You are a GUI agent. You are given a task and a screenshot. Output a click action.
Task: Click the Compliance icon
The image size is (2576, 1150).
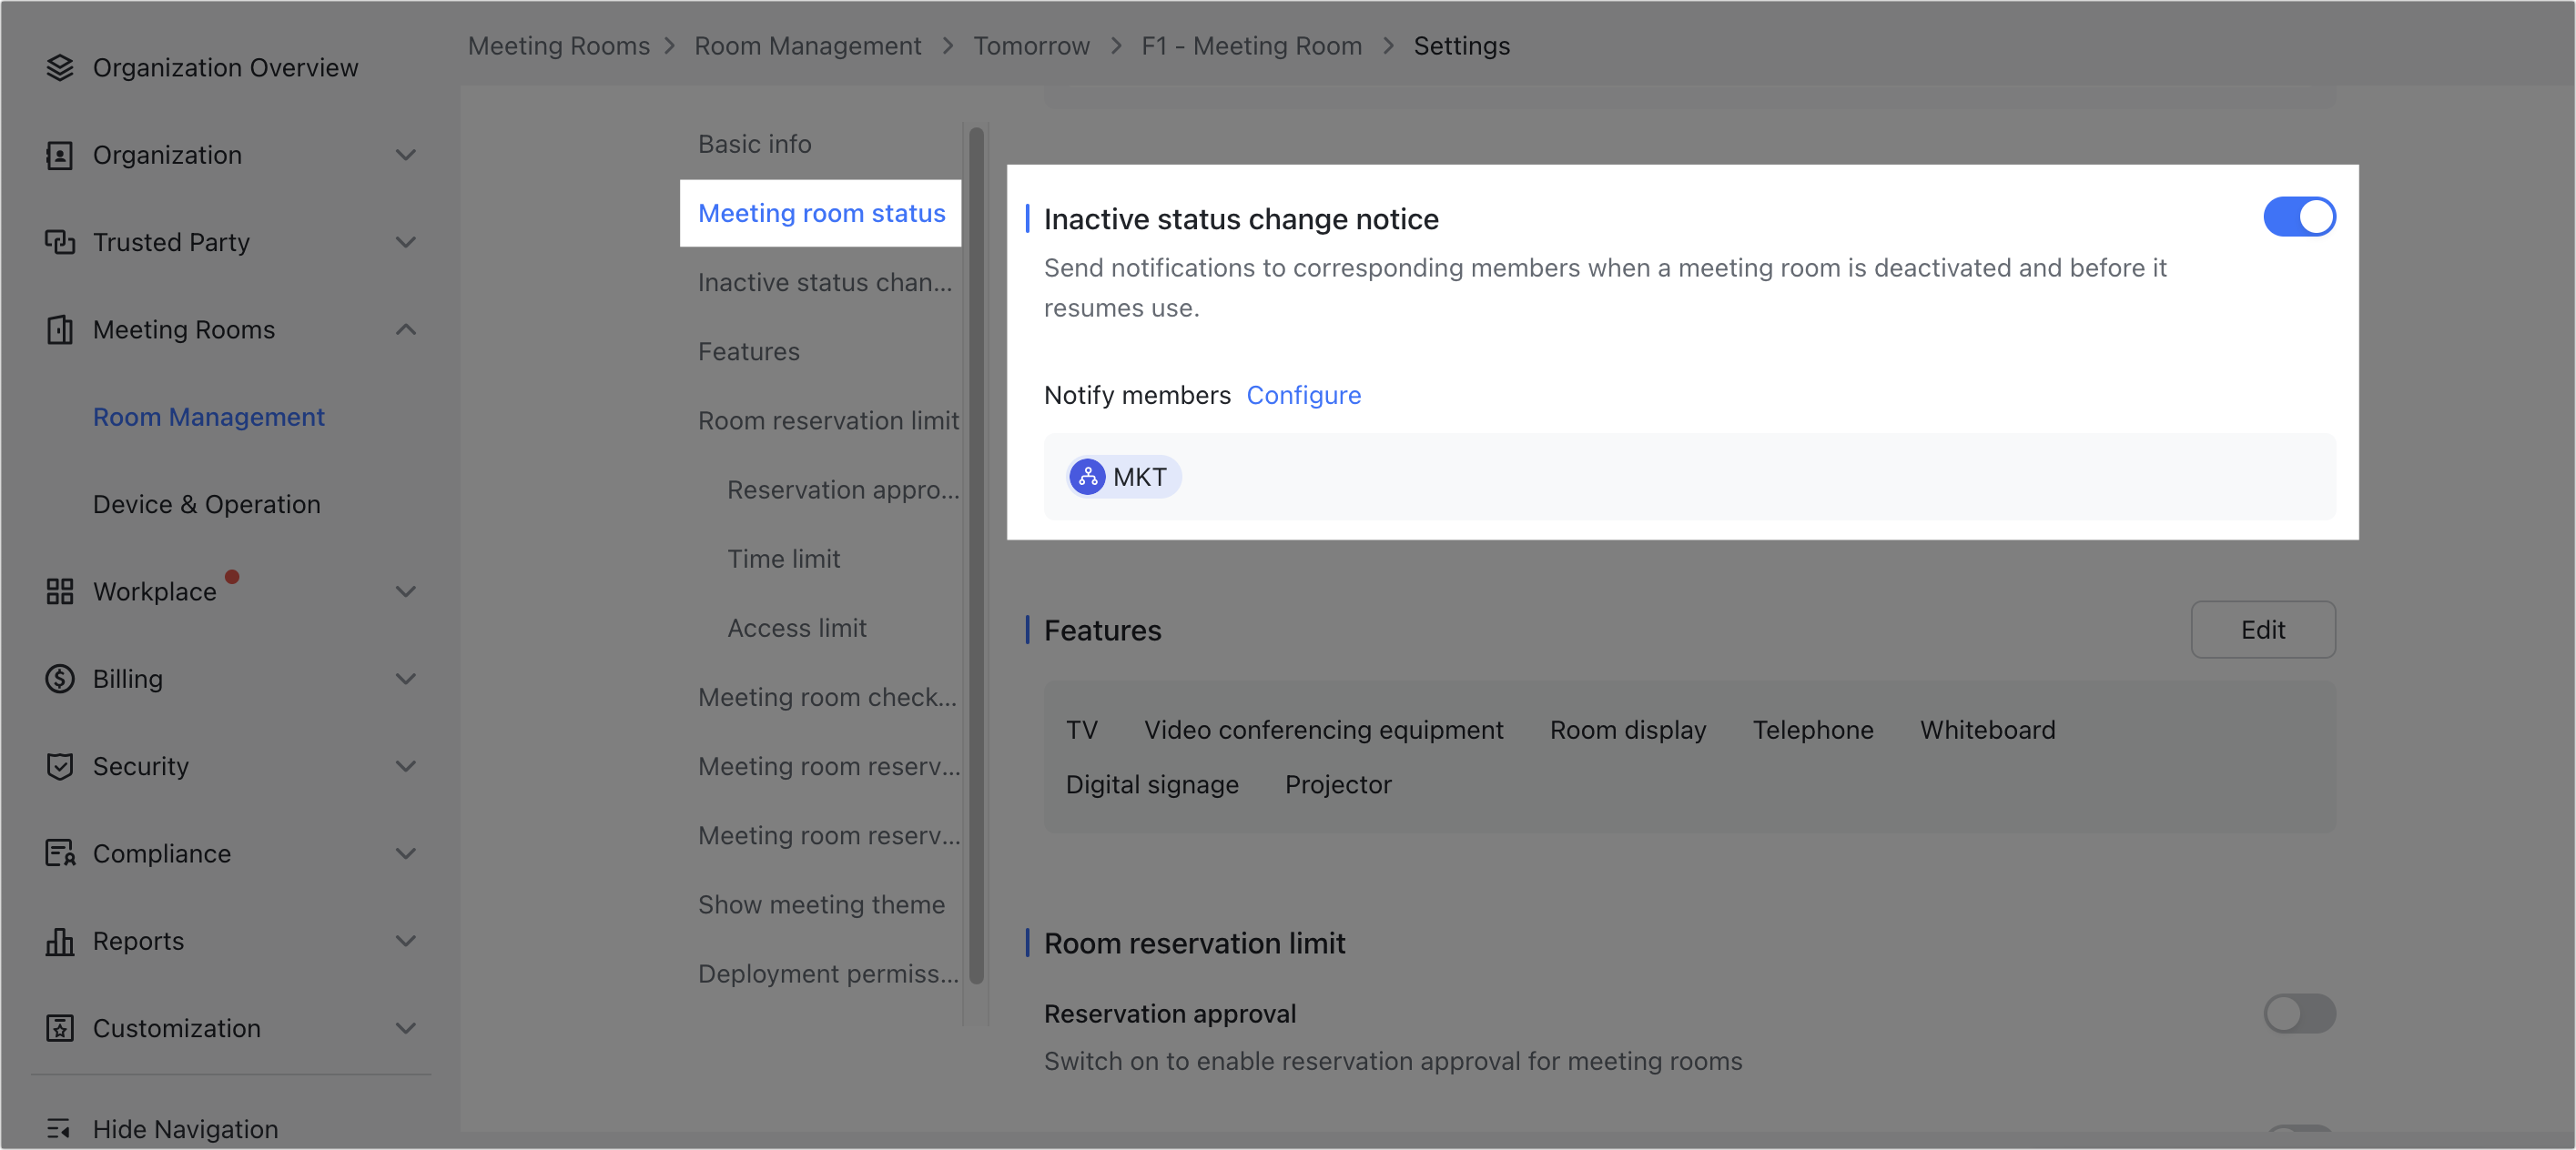(60, 853)
